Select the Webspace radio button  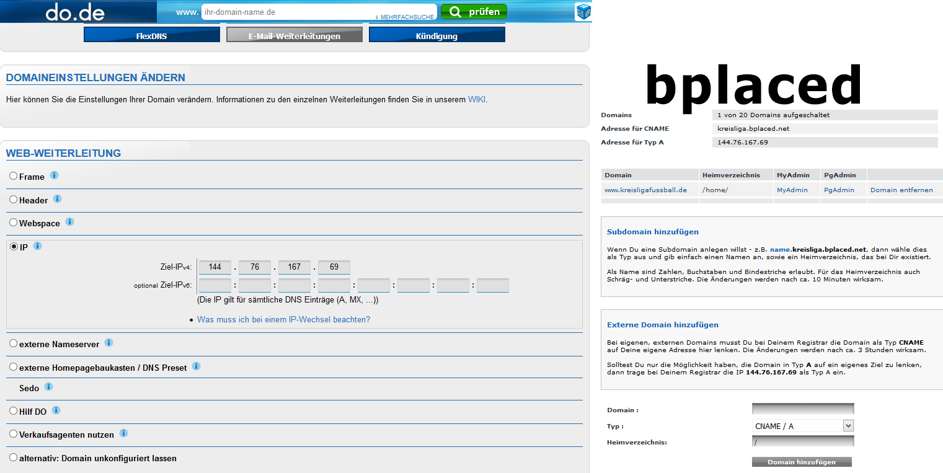click(14, 223)
